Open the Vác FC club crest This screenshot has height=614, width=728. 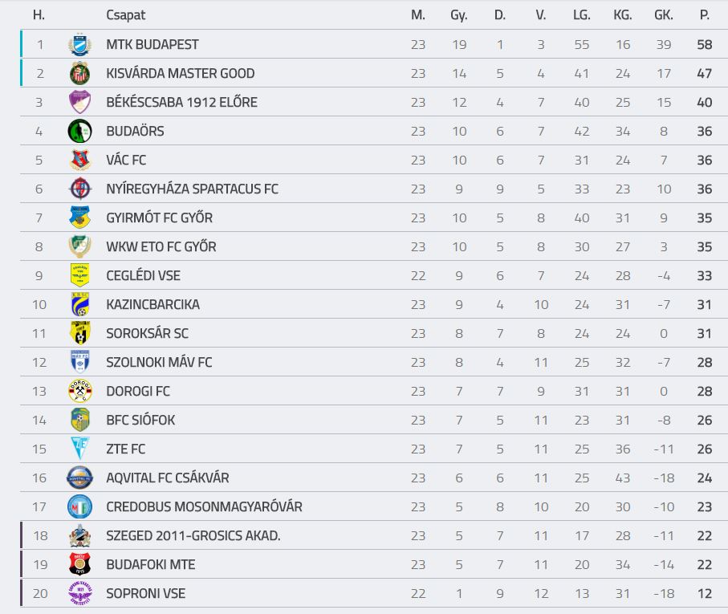pyautogui.click(x=79, y=160)
